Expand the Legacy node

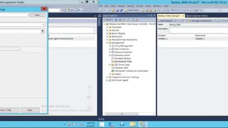(x=110, y=74)
